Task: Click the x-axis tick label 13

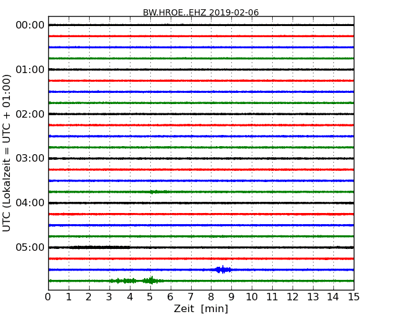Action: 313,297
